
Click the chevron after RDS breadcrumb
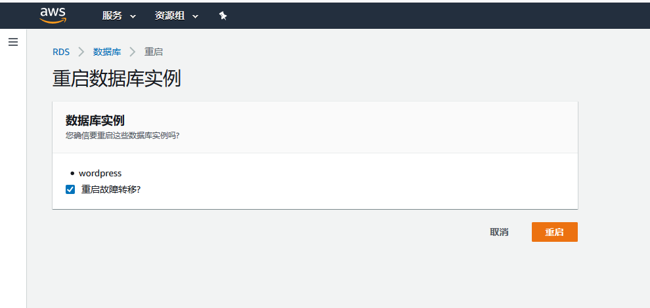point(81,52)
